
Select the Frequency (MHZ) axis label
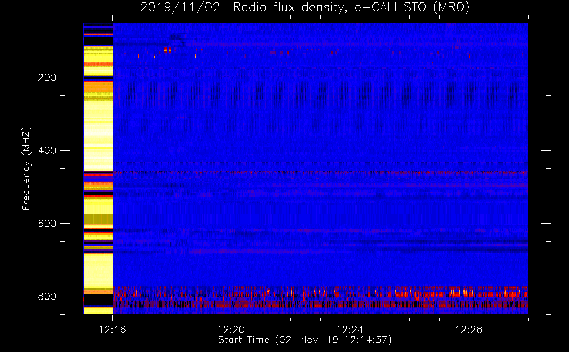click(26, 169)
